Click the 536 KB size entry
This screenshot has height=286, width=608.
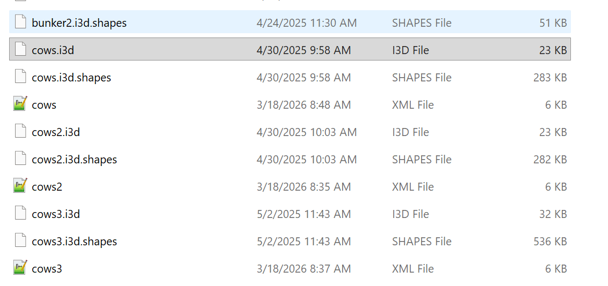[550, 242]
